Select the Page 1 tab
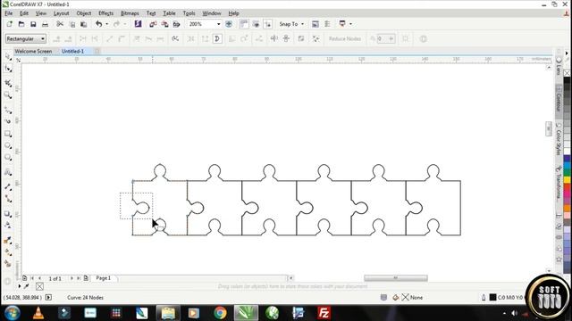Screen dimensions: 572x321 coord(104,278)
